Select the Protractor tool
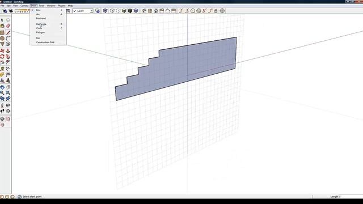 pyautogui.click(x=2, y=74)
